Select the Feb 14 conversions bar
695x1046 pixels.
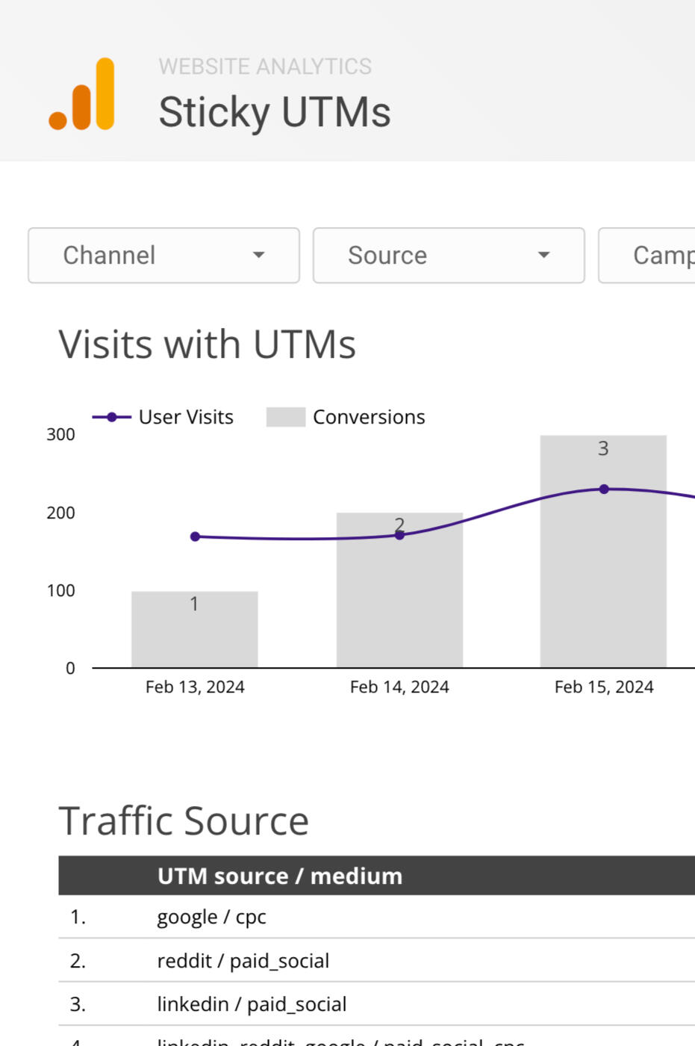[399, 598]
